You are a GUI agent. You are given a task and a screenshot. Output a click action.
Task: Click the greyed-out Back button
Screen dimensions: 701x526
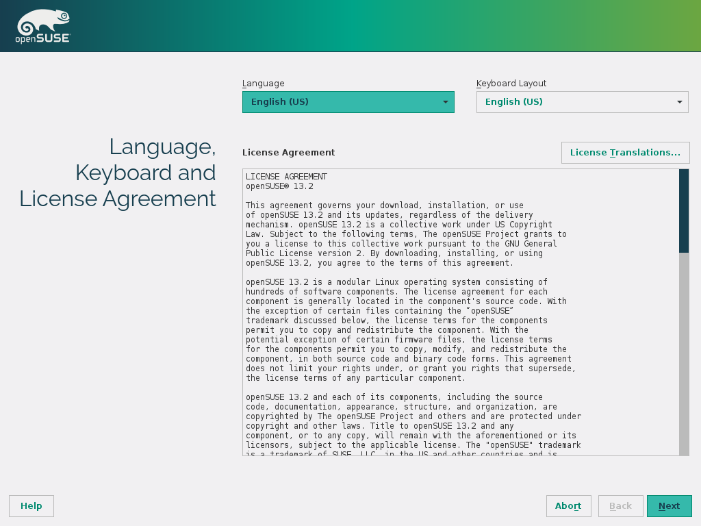point(620,506)
